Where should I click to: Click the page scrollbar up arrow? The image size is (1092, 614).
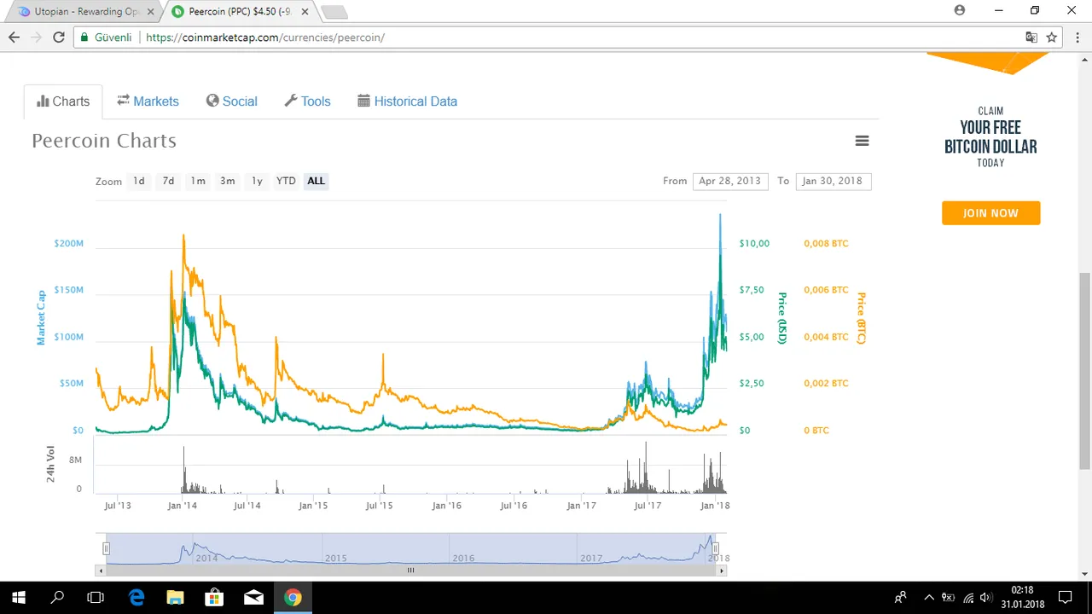[x=1084, y=58]
